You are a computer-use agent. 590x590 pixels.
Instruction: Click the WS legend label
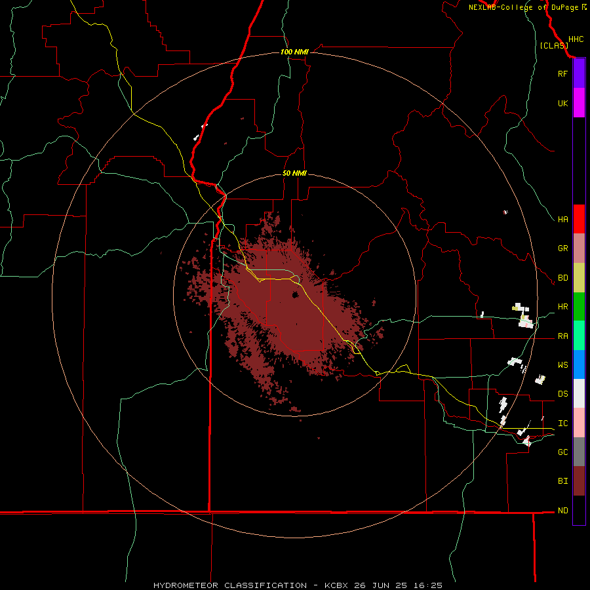(x=562, y=364)
